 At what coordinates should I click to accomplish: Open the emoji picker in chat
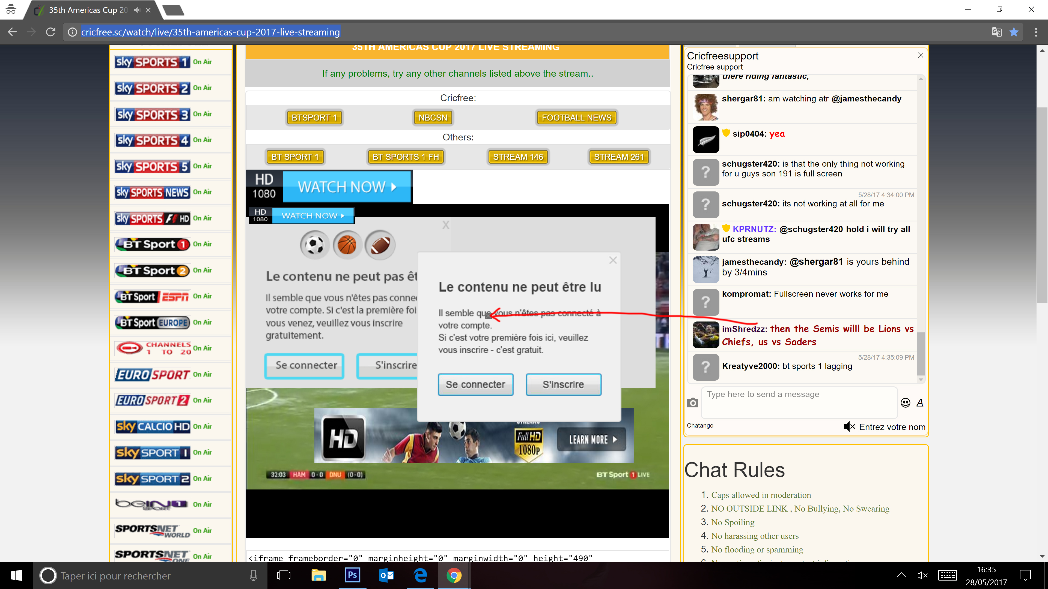[905, 402]
